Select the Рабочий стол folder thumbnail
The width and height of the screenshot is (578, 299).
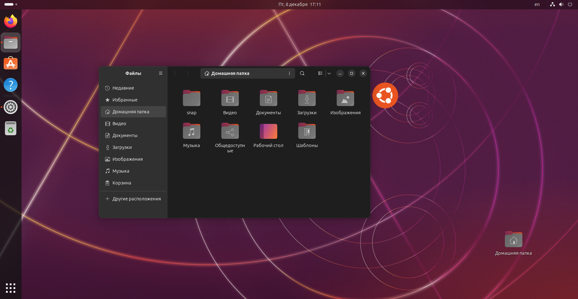coord(268,131)
